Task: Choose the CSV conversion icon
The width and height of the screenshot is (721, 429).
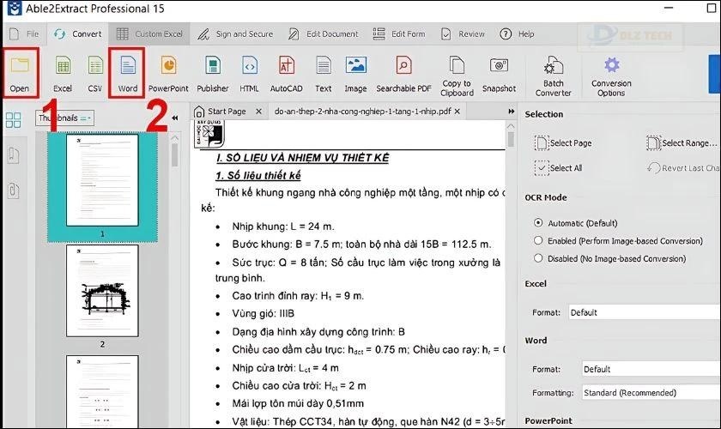Action: coord(95,66)
